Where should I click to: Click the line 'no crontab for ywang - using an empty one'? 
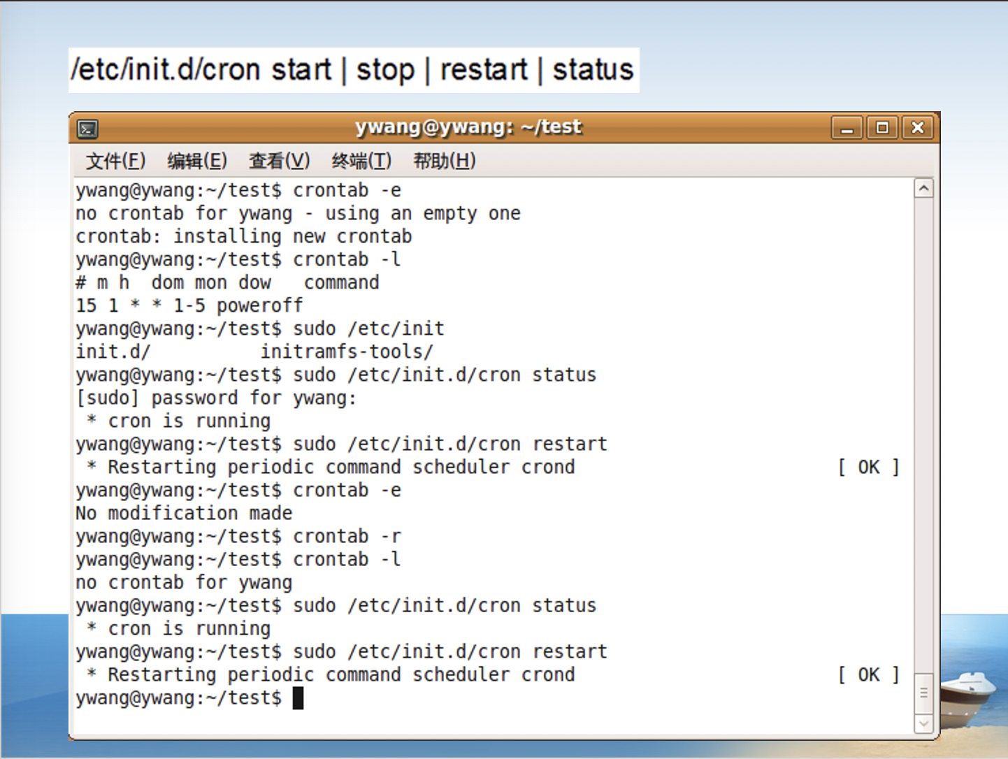tap(298, 214)
